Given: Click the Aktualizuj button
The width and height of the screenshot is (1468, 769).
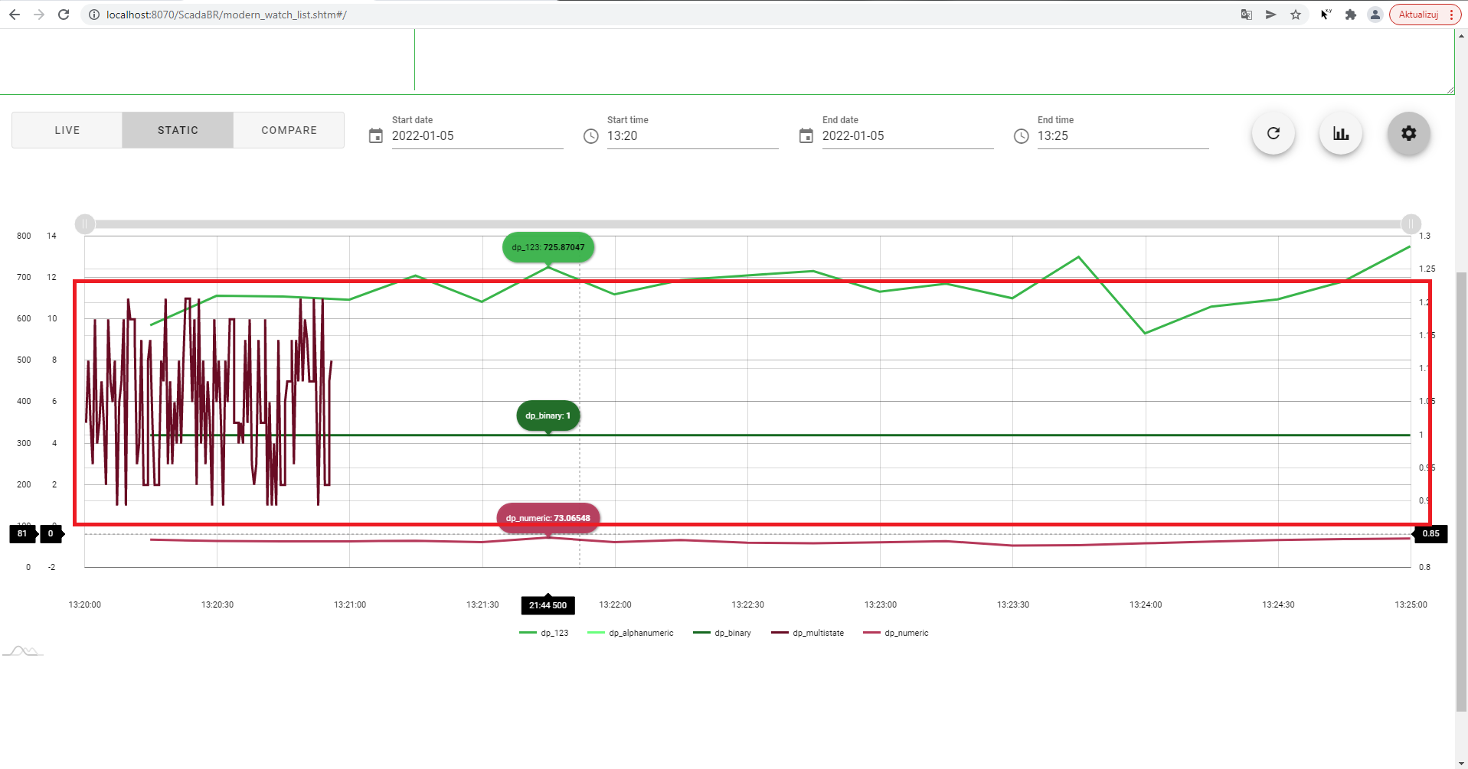Looking at the screenshot, I should point(1421,14).
